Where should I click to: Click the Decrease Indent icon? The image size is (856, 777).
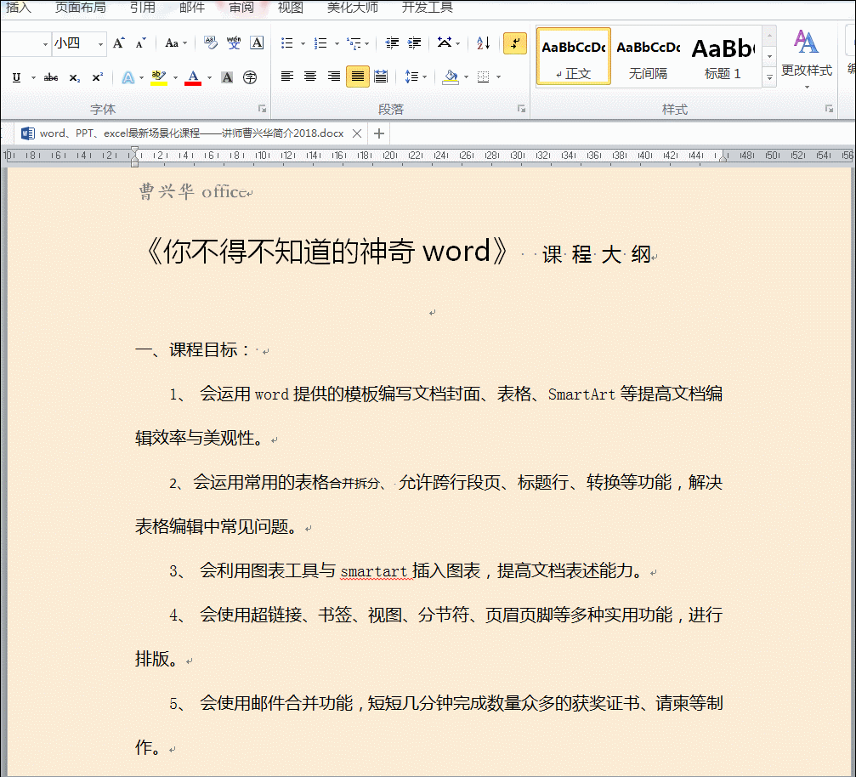click(x=392, y=43)
